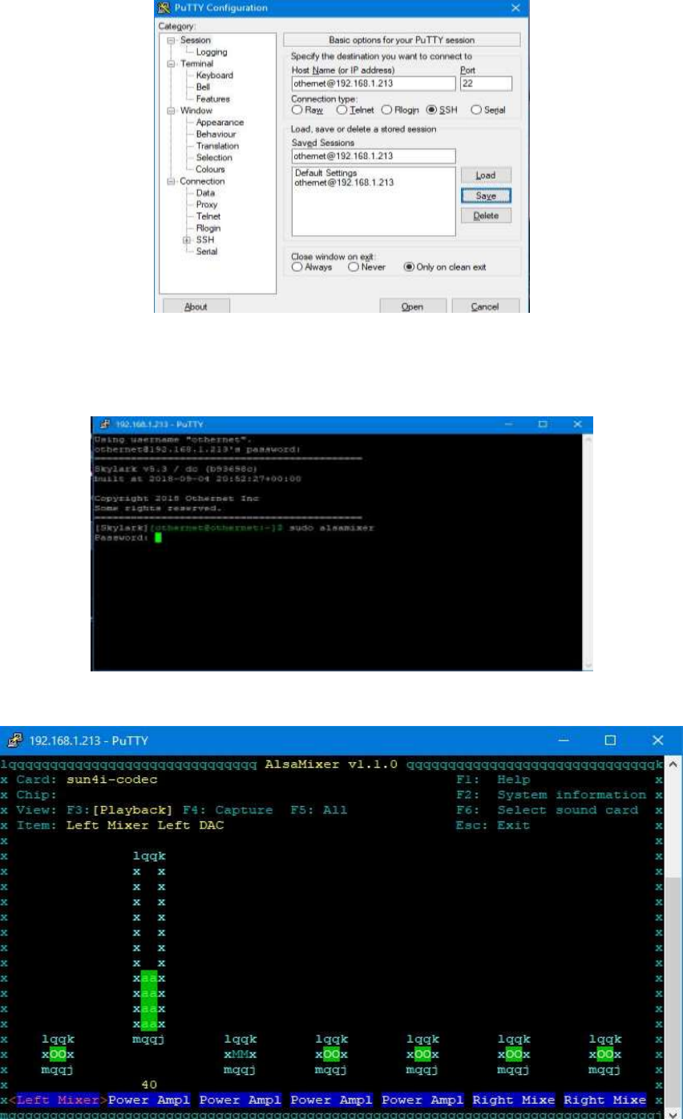This screenshot has height=1119, width=683.
Task: Click the F1: Help text
Action: coord(491,780)
